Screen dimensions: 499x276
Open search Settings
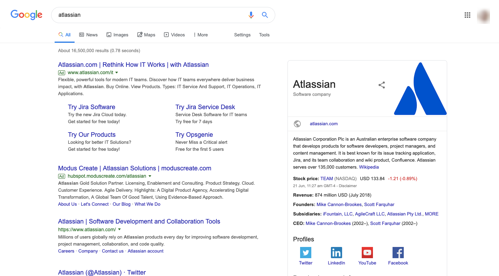click(242, 35)
